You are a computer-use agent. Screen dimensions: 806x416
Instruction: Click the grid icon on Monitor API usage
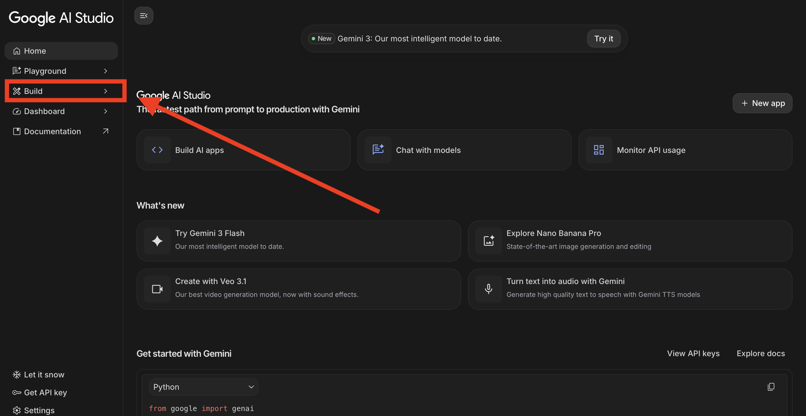pyautogui.click(x=599, y=150)
